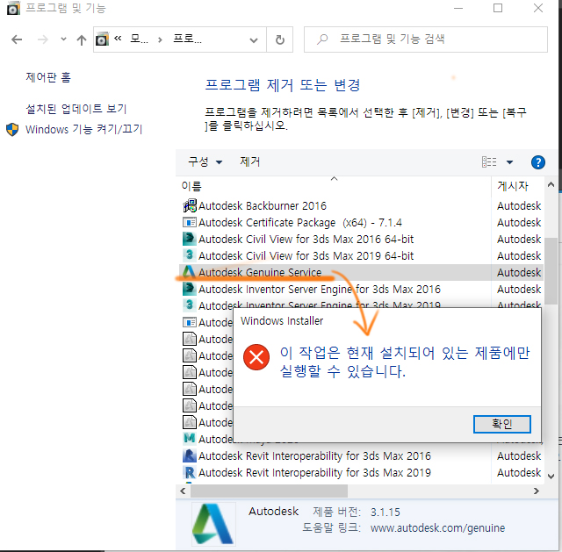The height and width of the screenshot is (552, 562).
Task: Click the Autodesk Genuine Service A icon
Action: click(x=189, y=272)
